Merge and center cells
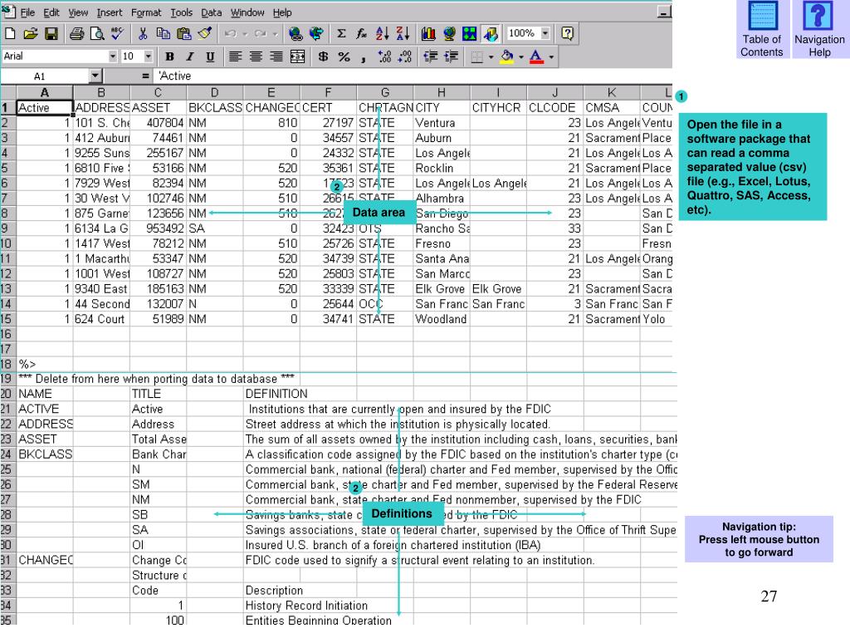 pyautogui.click(x=297, y=56)
